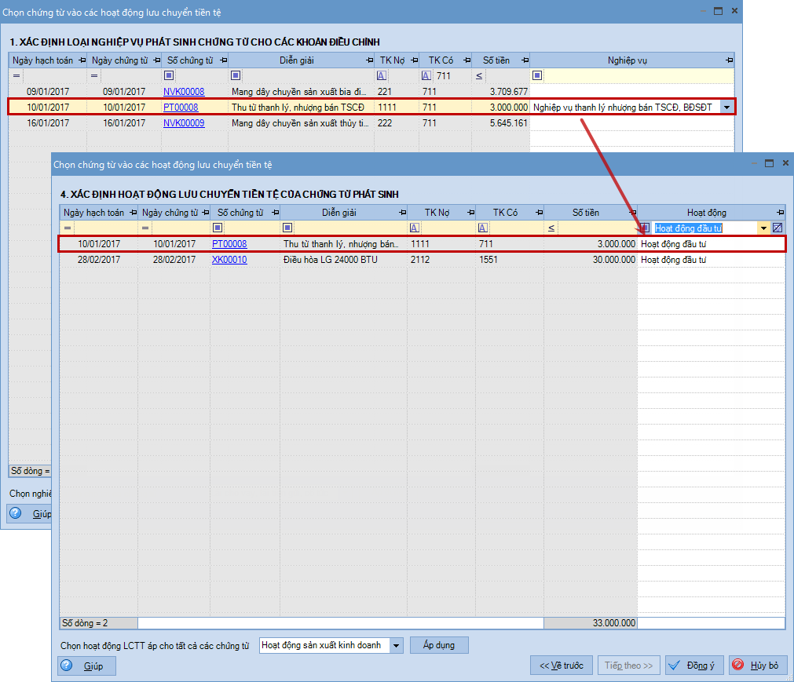Screen dimensions: 794x682
Task: Expand the Hoạt động filter dropdown arrow
Action: click(x=763, y=228)
